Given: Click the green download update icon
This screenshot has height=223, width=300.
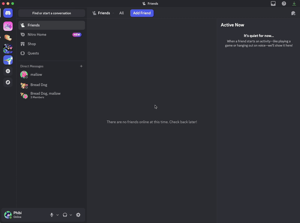Looking at the screenshot, I should point(294,3).
